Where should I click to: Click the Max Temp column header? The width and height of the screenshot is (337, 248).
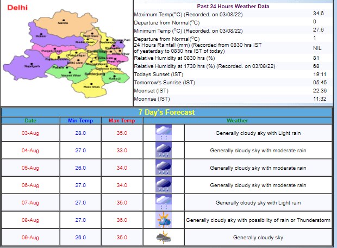(x=122, y=120)
